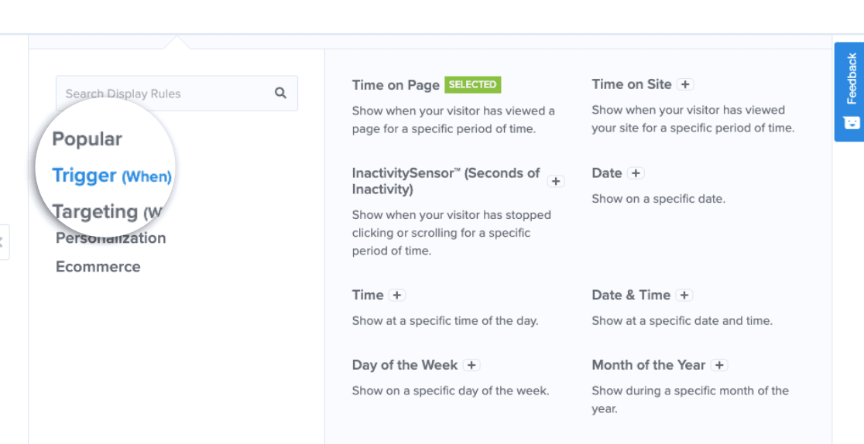Click the search magnifier icon
The height and width of the screenshot is (444, 864).
coord(280,93)
